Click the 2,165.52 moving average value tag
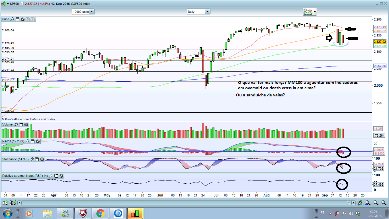The height and width of the screenshot is (219, 389). (380, 31)
